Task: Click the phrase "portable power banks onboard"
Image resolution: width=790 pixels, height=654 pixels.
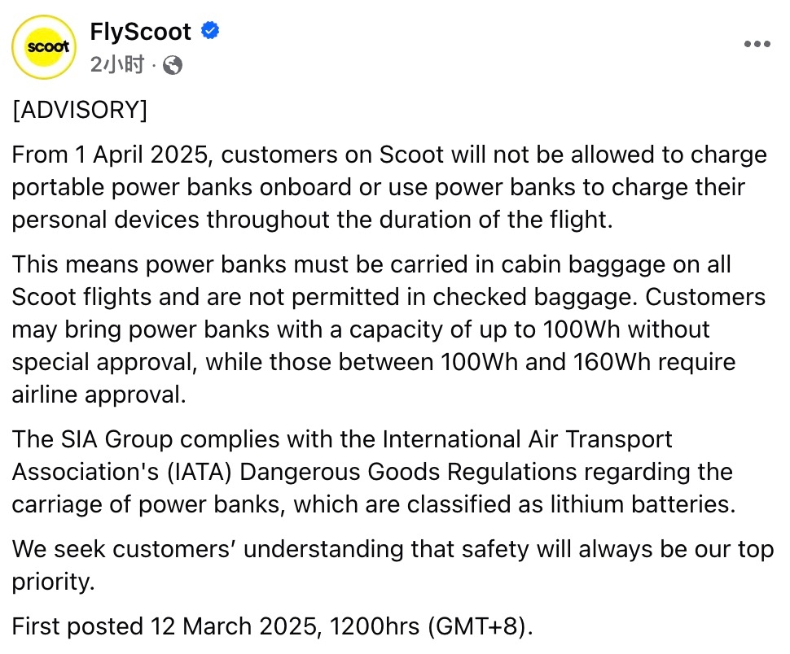Action: pyautogui.click(x=182, y=187)
